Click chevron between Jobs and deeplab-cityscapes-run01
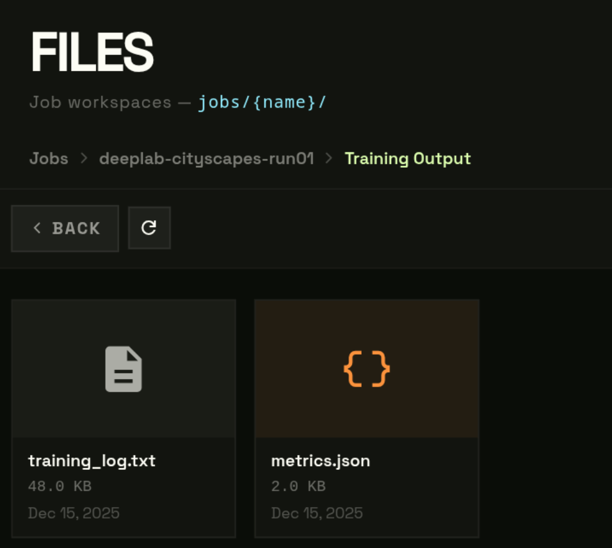612x548 pixels. click(83, 159)
